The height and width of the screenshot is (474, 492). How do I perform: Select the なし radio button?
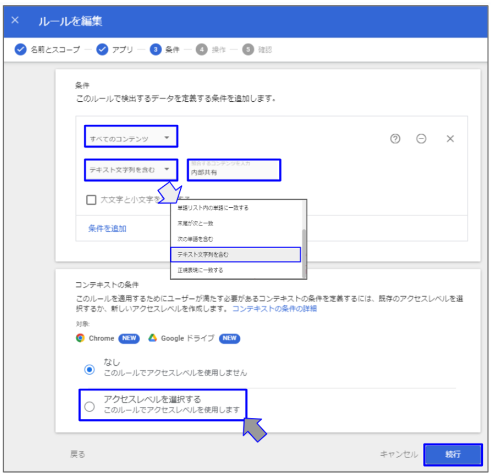coord(89,369)
